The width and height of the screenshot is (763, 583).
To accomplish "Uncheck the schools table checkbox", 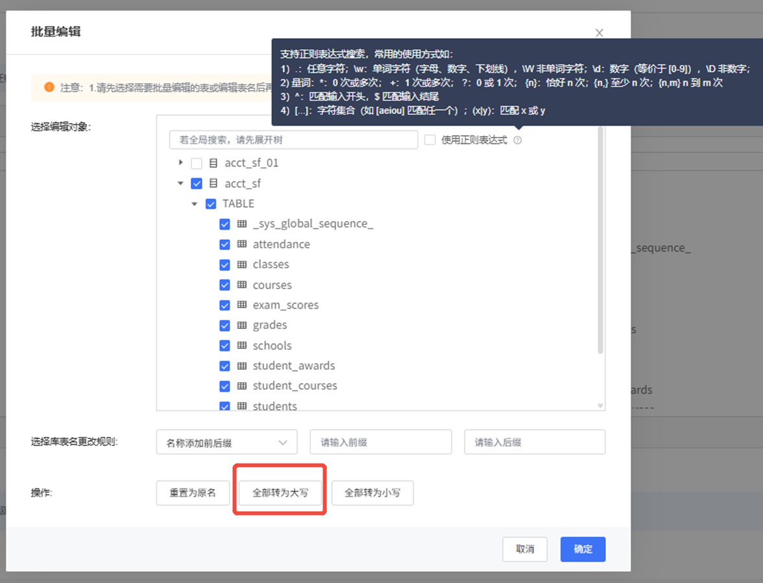I will point(224,345).
